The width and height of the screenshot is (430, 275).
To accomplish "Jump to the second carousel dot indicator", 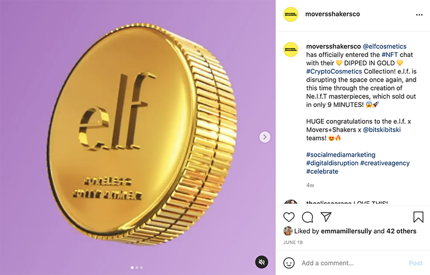I will [137, 267].
